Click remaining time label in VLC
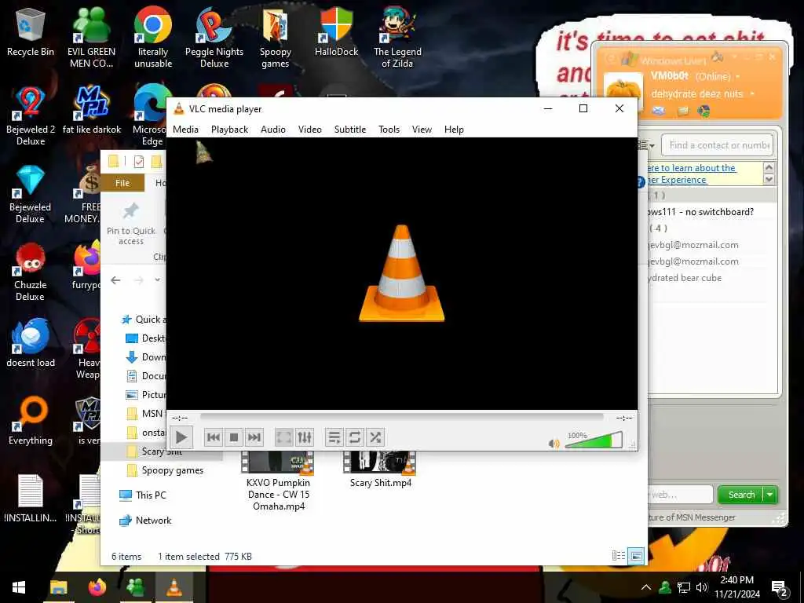The image size is (804, 603). 623,418
